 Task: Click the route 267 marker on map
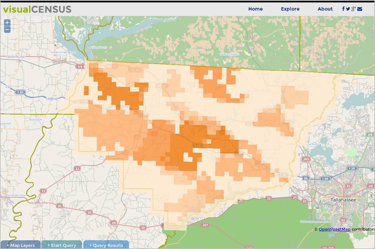(x=205, y=225)
